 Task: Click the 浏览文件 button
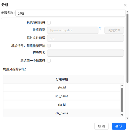pyautogui.click(x=114, y=30)
